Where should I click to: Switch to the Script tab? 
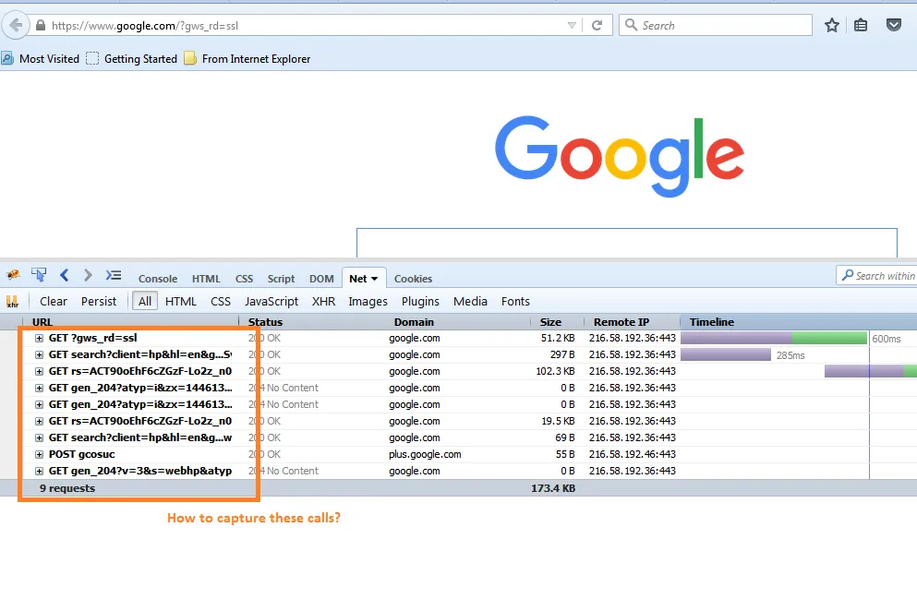pos(281,279)
